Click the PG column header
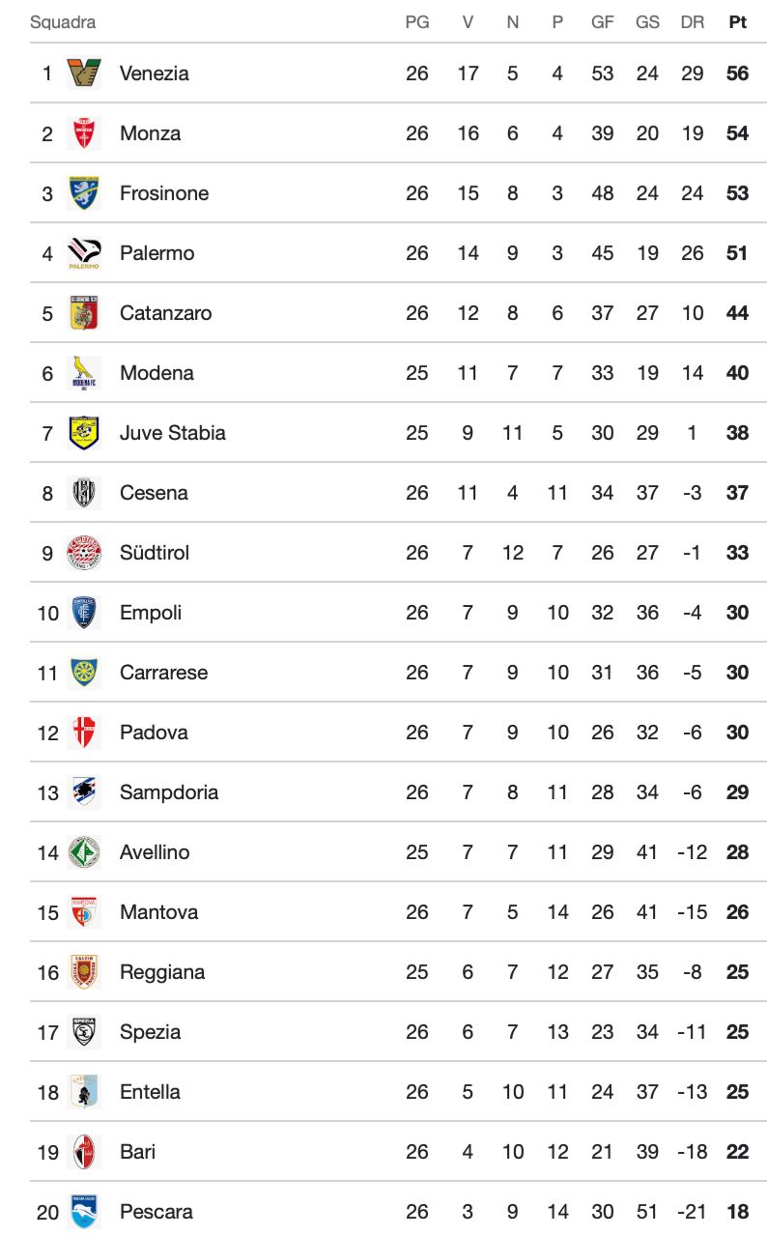 417,22
